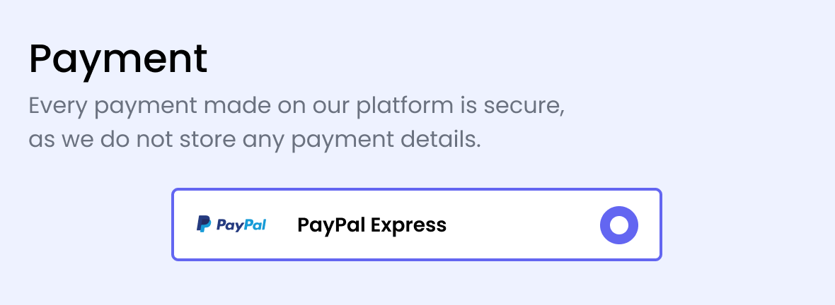Choose the PayPal Express payment option card
This screenshot has height=305, width=835.
[416, 225]
